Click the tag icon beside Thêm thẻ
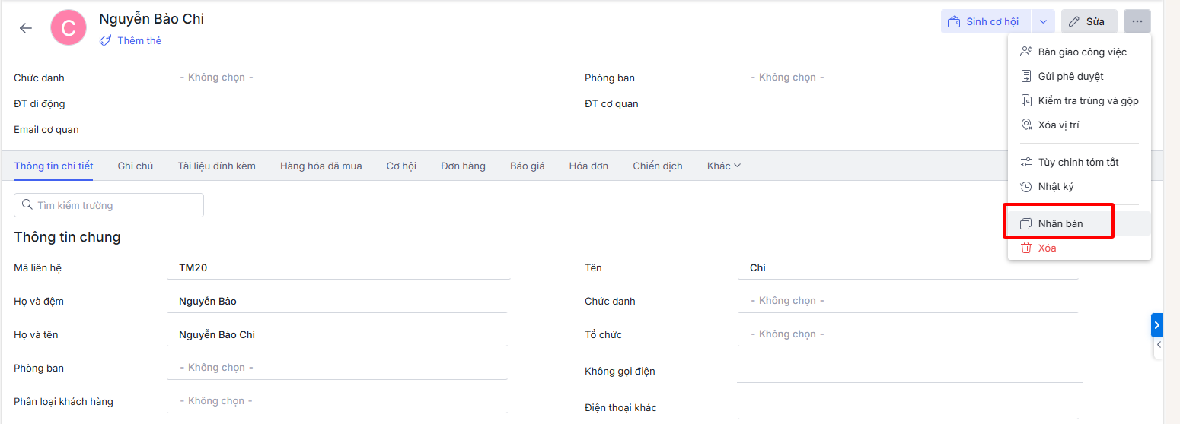The width and height of the screenshot is (1180, 424). (105, 41)
